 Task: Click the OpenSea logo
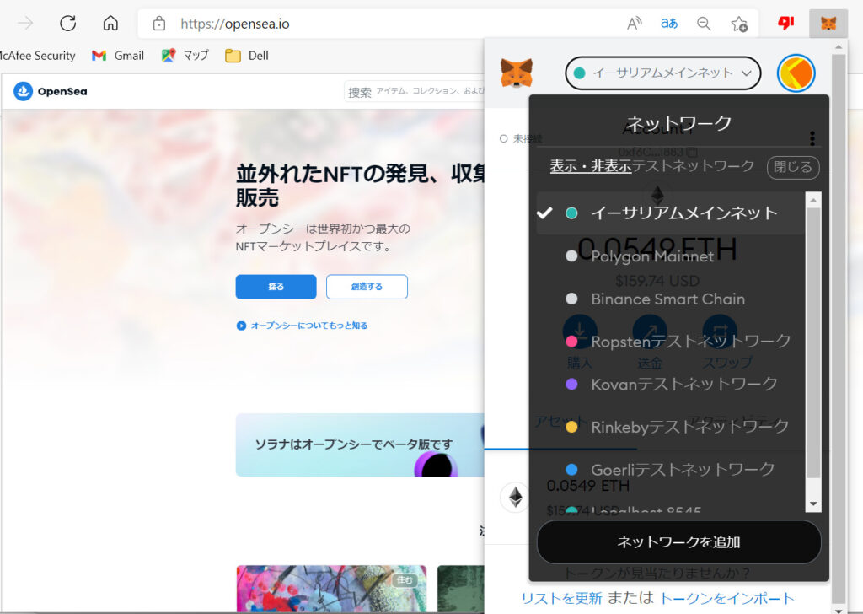point(50,91)
